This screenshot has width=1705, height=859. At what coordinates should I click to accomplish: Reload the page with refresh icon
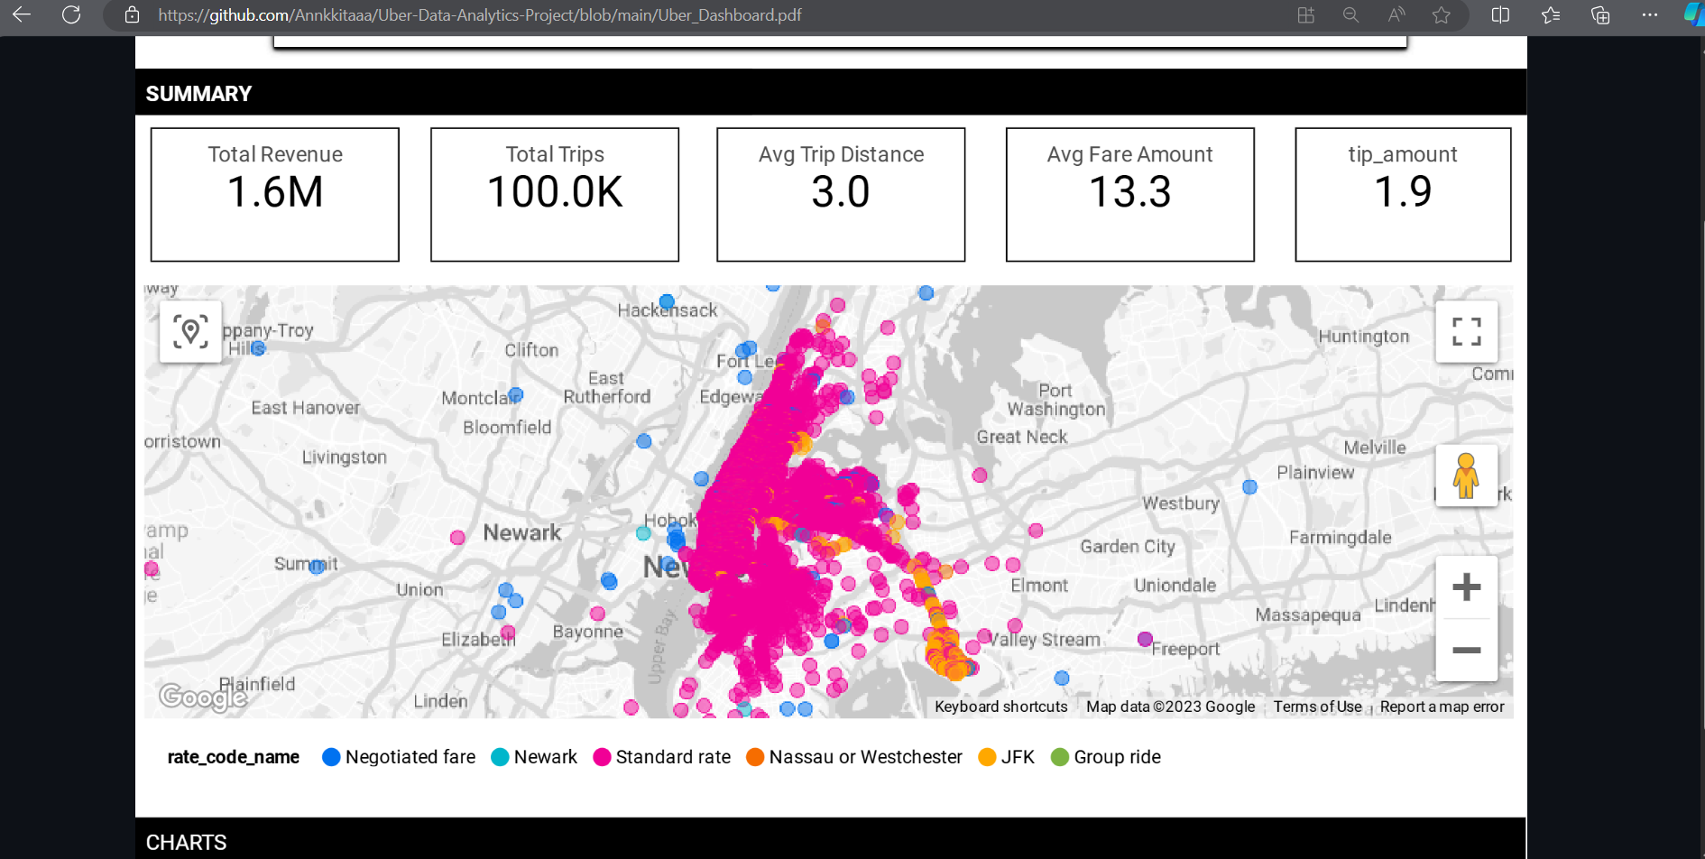[x=71, y=14]
